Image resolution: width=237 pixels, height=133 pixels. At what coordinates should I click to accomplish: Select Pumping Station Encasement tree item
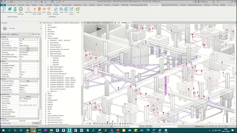coord(60,49)
